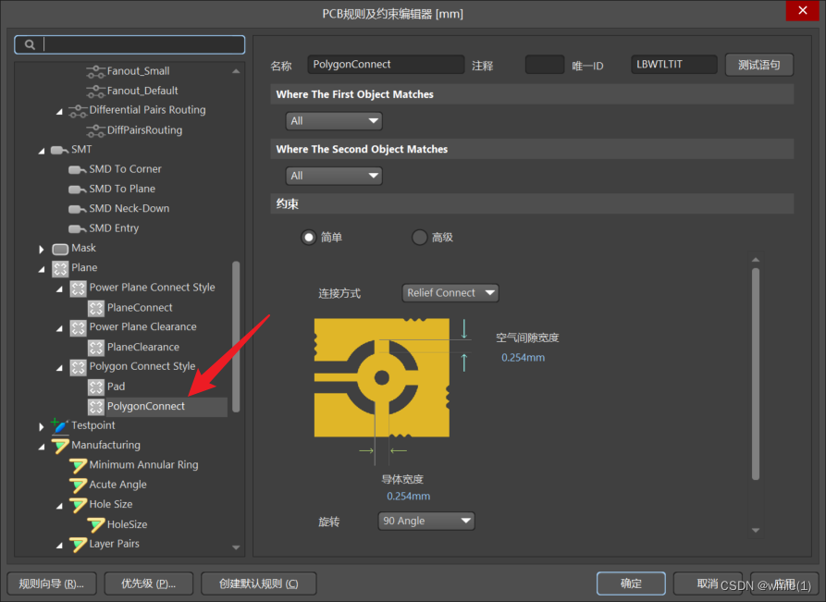Select the Pad rule tree item
The height and width of the screenshot is (602, 826).
pyautogui.click(x=116, y=387)
